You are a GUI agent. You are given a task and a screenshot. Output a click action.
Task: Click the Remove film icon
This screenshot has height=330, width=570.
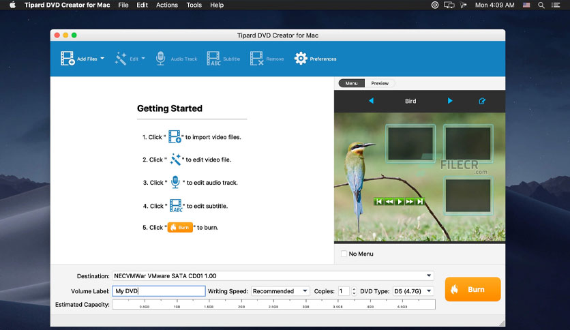(x=256, y=59)
